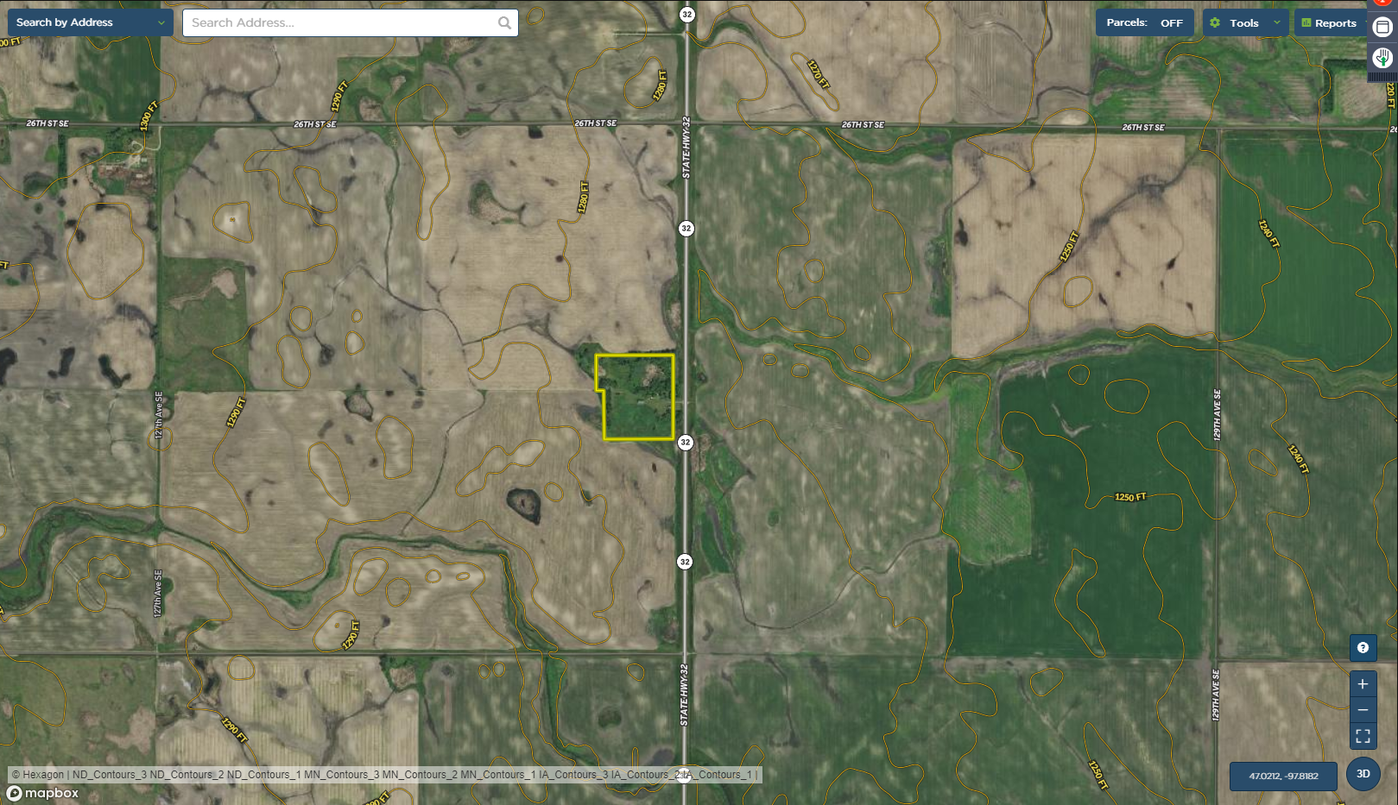Click the search magnifier icon

point(504,23)
